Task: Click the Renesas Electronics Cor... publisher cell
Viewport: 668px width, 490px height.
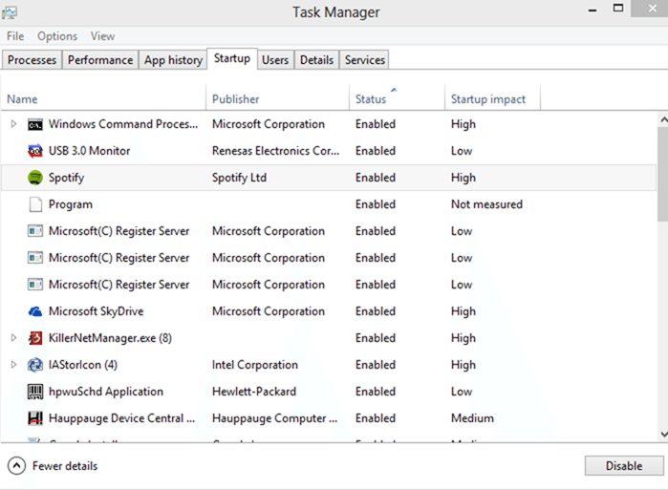Action: click(275, 151)
